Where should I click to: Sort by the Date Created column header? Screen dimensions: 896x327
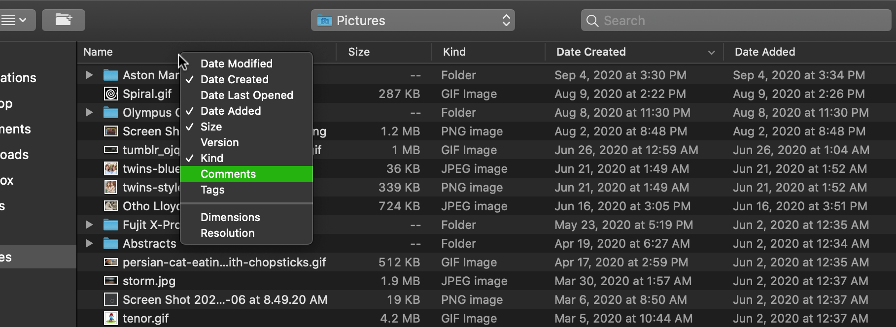[591, 52]
